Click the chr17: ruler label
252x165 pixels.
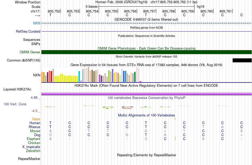tap(35, 11)
